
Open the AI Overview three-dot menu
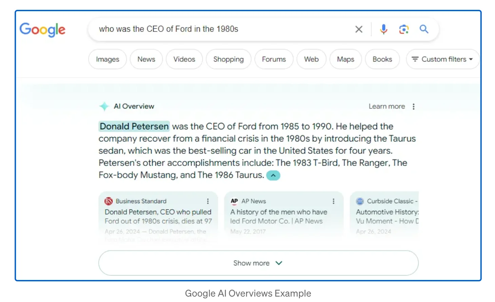[414, 106]
